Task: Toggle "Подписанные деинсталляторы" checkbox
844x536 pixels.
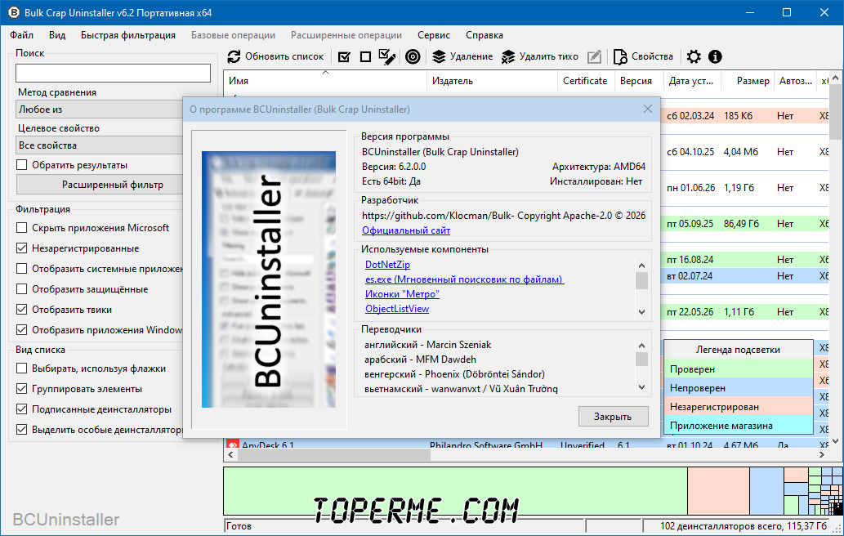Action: tap(21, 409)
